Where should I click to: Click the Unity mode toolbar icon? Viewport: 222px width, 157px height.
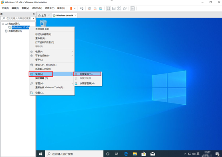125,8
